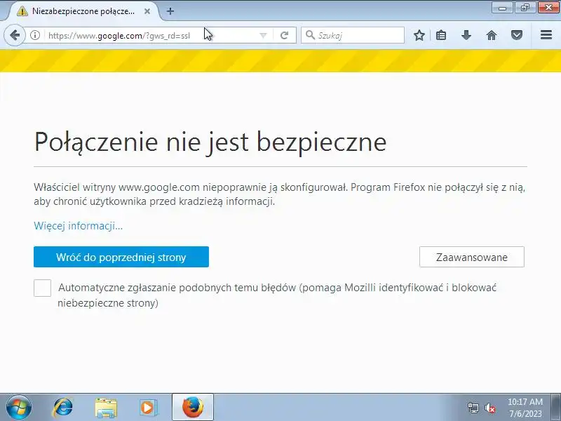
Task: Minimize the Firefox window
Action: pyautogui.click(x=502, y=8)
